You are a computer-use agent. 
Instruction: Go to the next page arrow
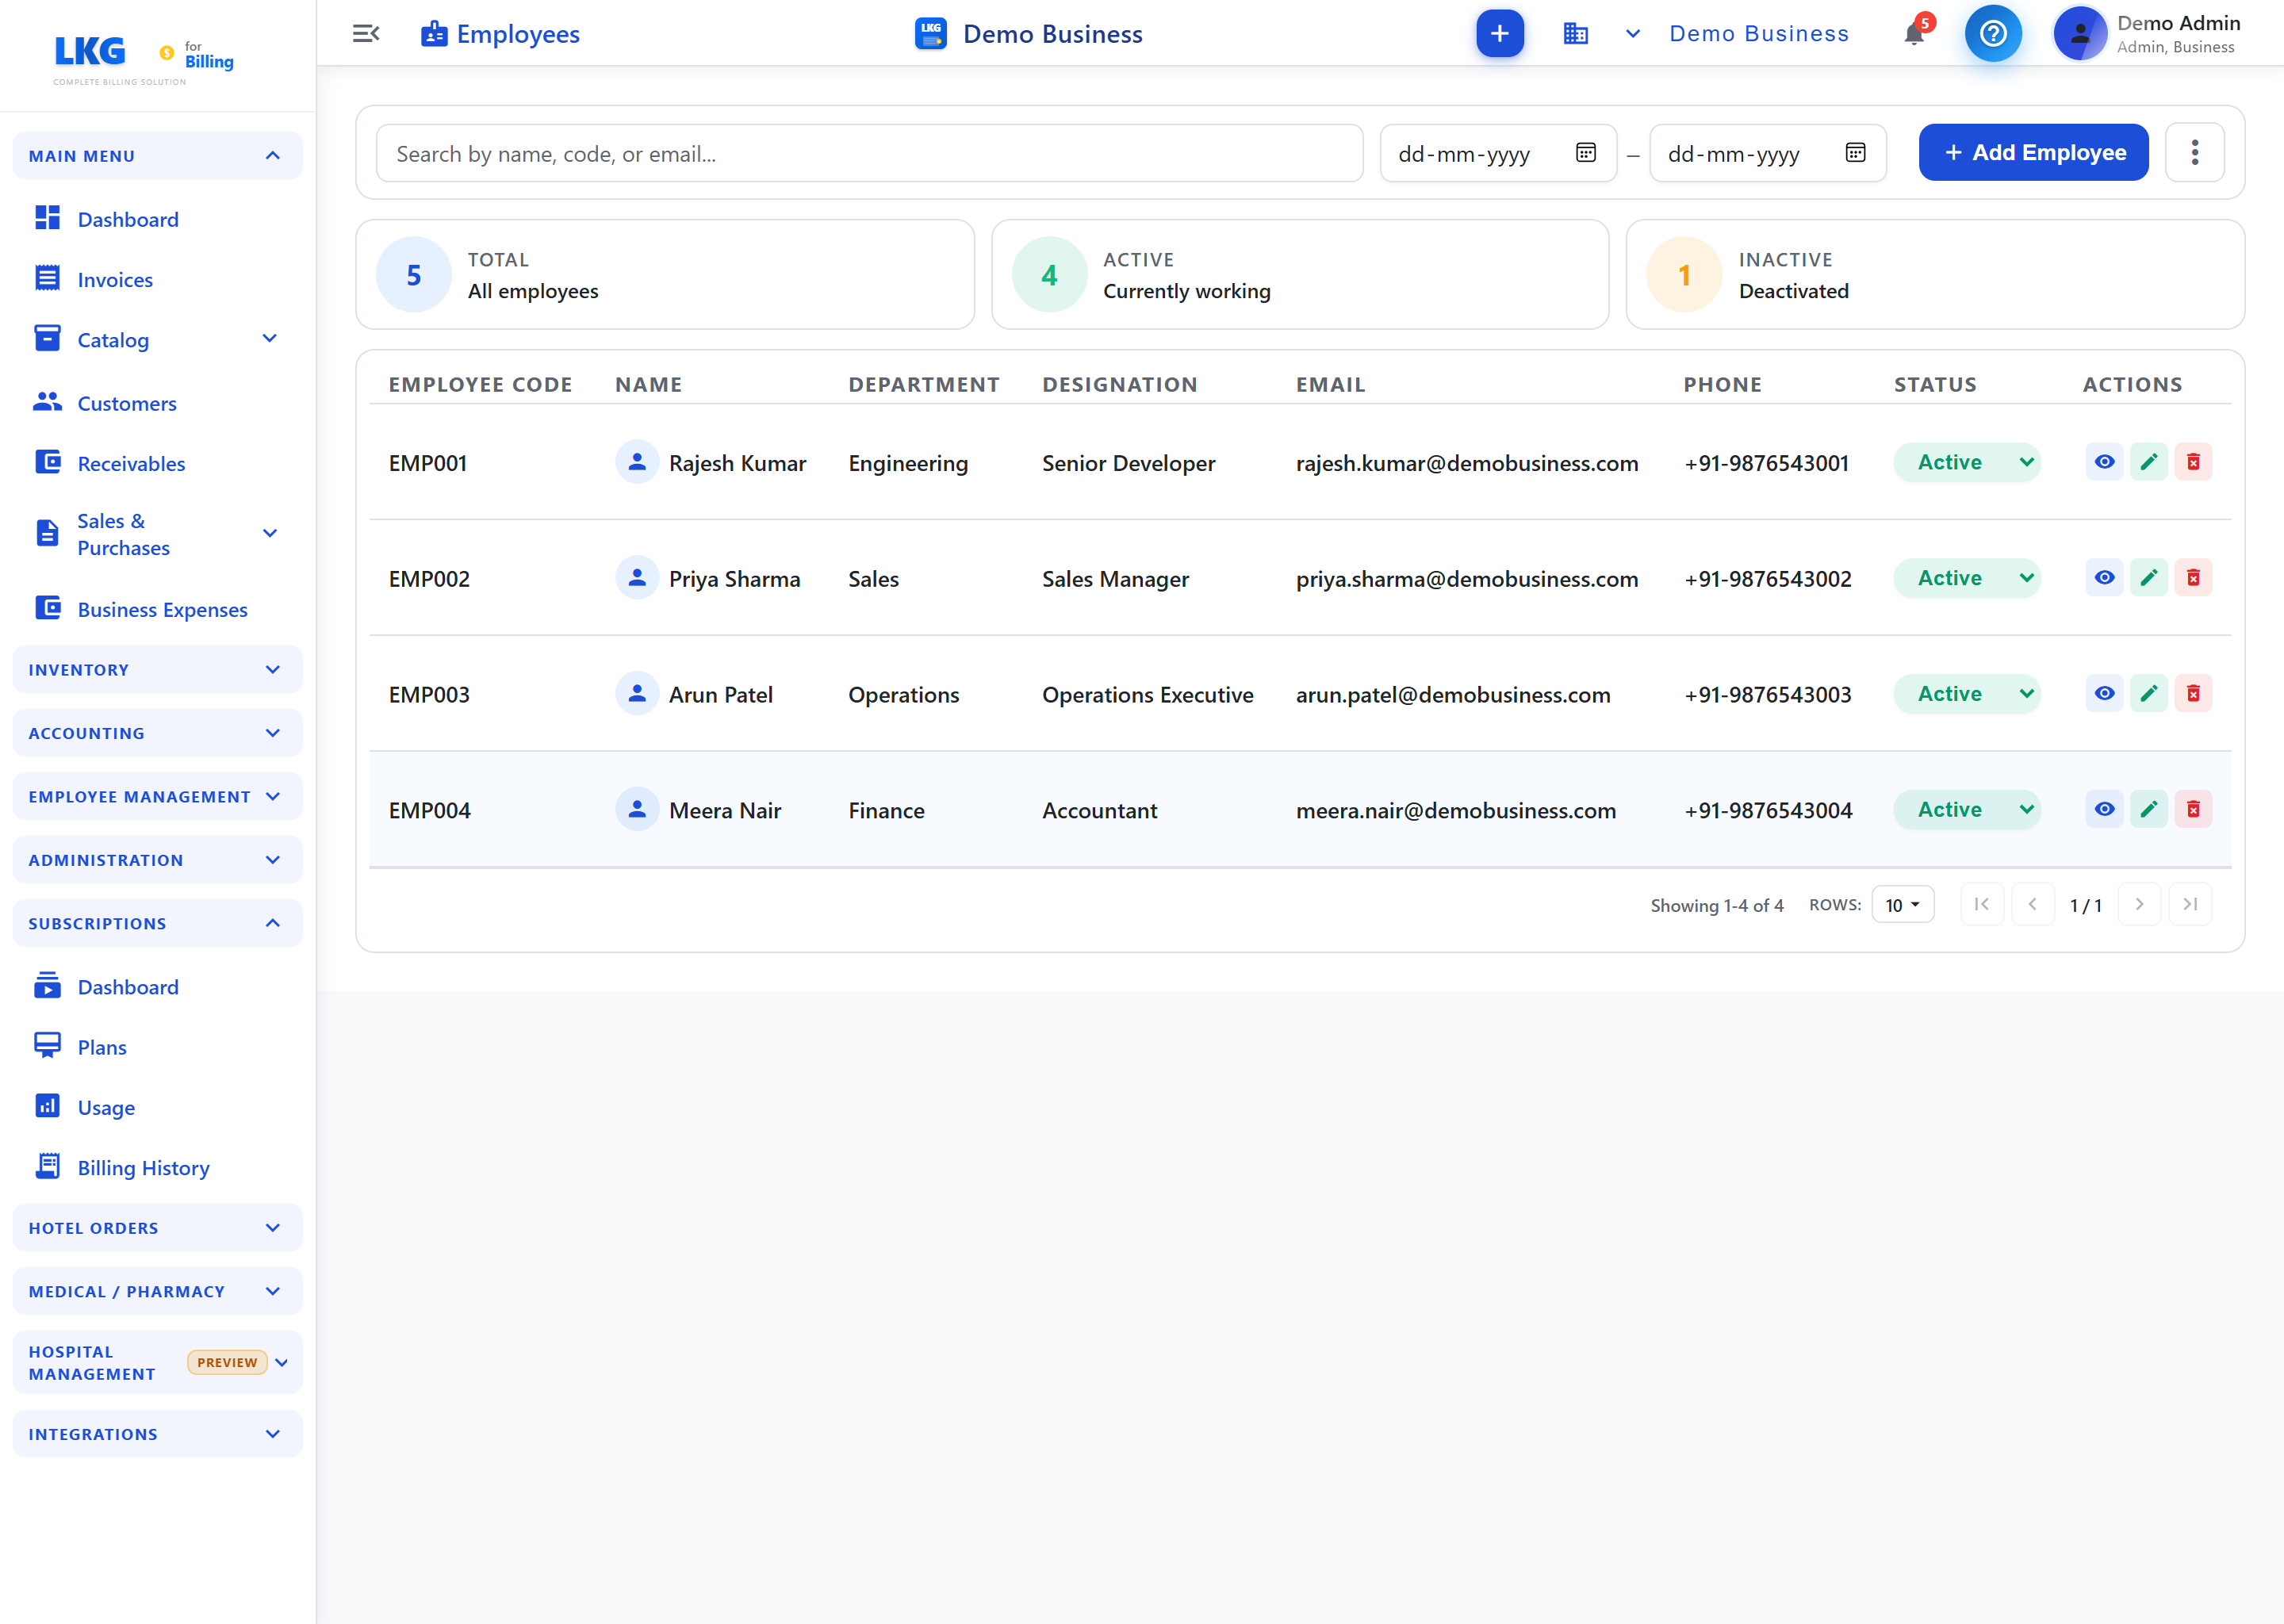pos(2139,904)
